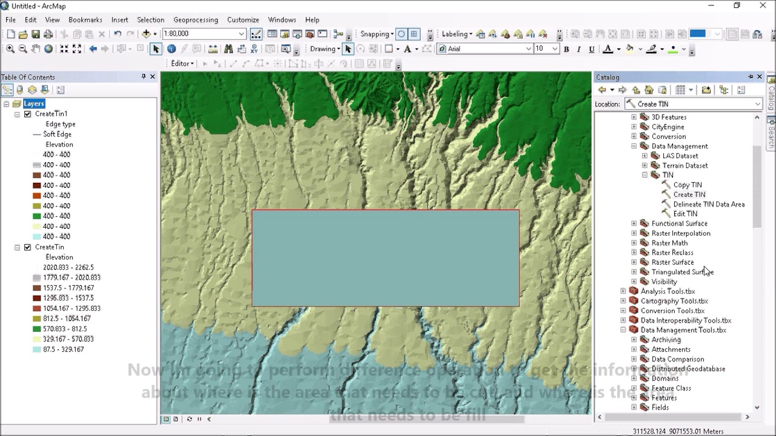Toggle Vertex Snapping square icon
776x436 pixels.
414,35
